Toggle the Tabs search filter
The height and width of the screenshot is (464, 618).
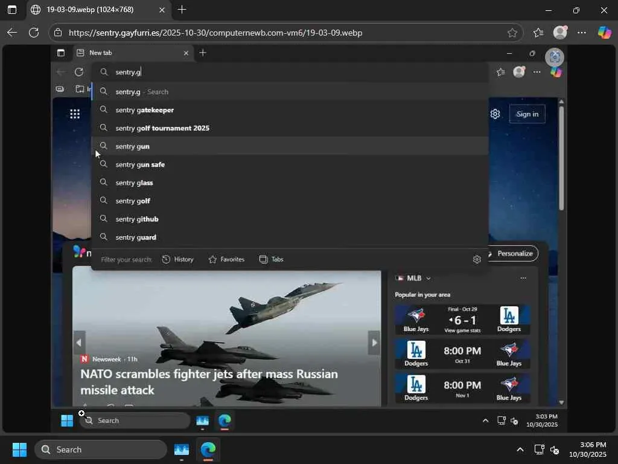coord(271,259)
